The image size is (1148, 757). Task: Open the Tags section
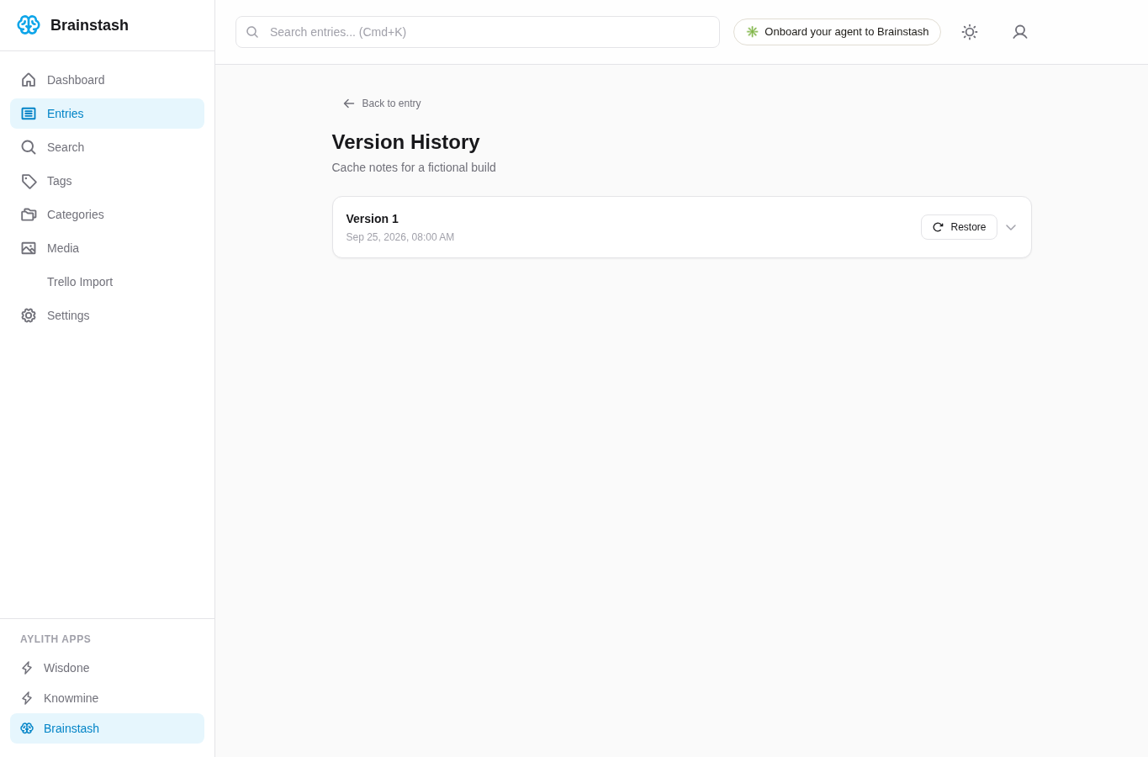(x=107, y=181)
